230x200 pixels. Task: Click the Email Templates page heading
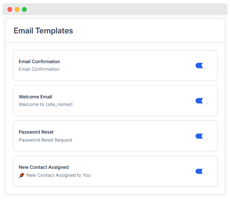click(43, 31)
